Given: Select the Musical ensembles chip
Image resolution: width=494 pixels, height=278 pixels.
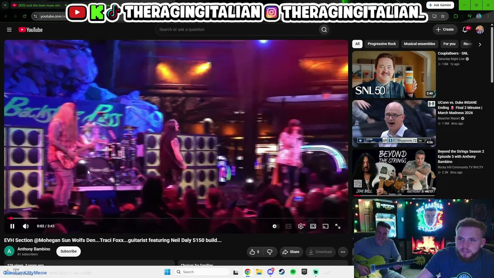Looking at the screenshot, I should pos(420,44).
